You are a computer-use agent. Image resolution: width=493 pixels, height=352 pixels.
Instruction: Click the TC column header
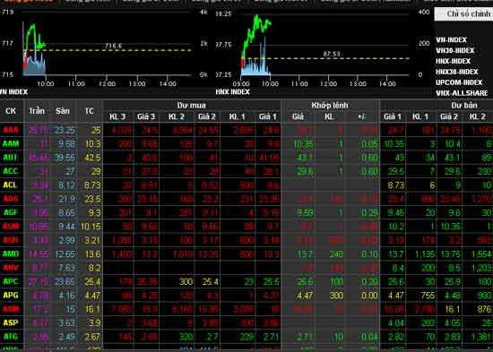89,111
